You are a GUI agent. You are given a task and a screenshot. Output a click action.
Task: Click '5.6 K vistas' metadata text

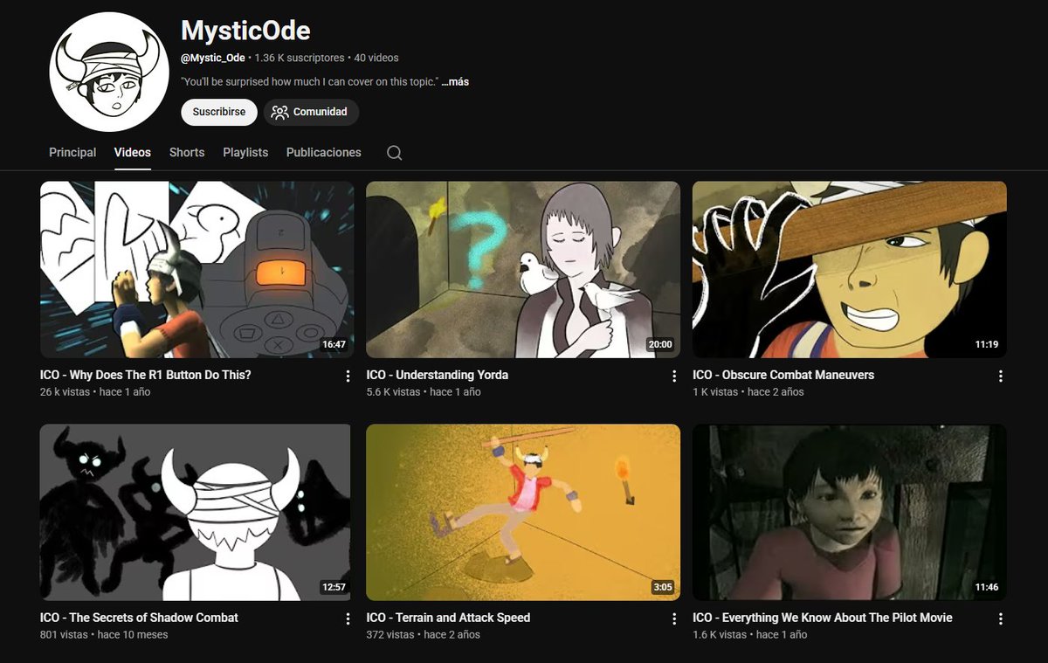pyautogui.click(x=393, y=392)
